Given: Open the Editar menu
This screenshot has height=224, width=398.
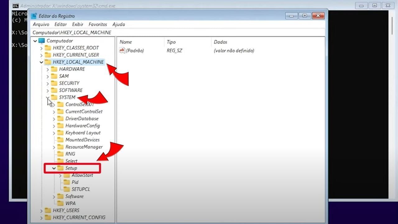Looking at the screenshot, I should pos(60,24).
